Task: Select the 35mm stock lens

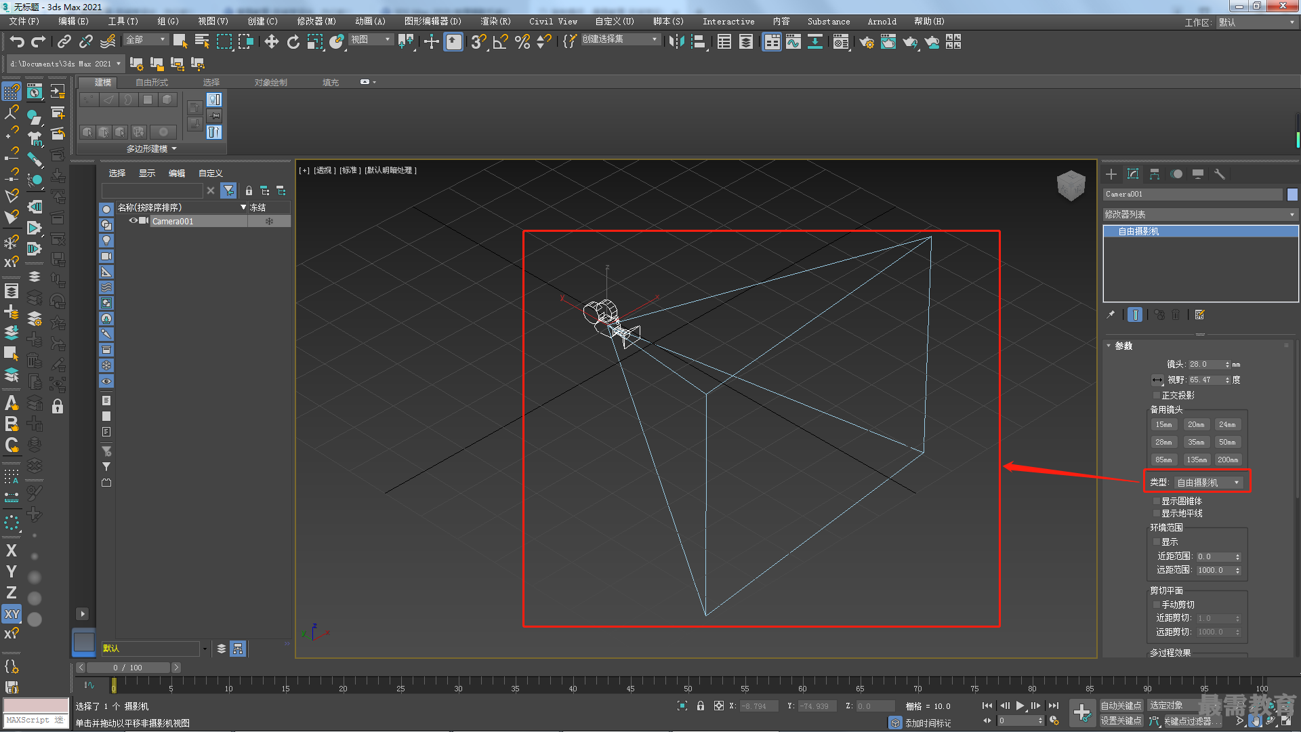Action: (1196, 442)
